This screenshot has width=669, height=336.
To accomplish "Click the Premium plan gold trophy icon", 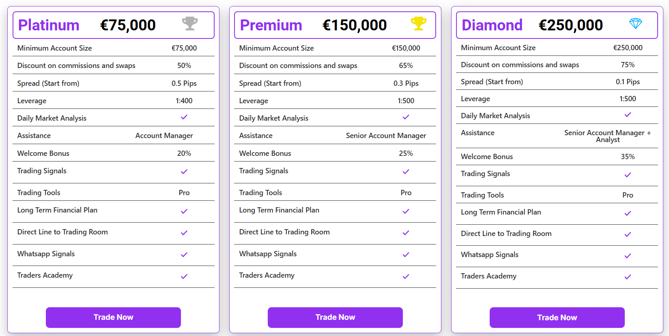I will pos(418,23).
